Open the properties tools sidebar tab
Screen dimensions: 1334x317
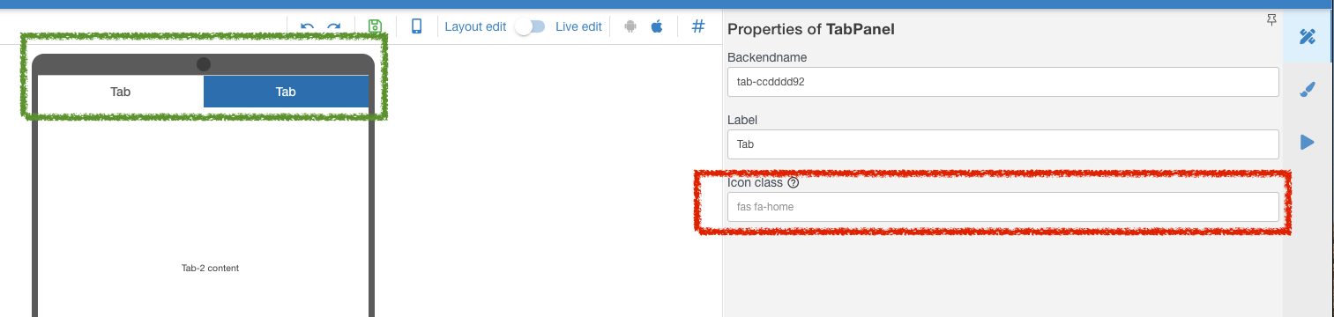pyautogui.click(x=1308, y=37)
